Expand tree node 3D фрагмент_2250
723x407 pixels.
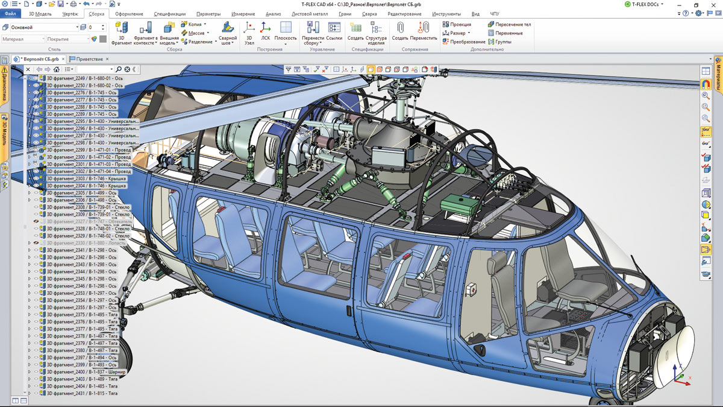[30, 86]
